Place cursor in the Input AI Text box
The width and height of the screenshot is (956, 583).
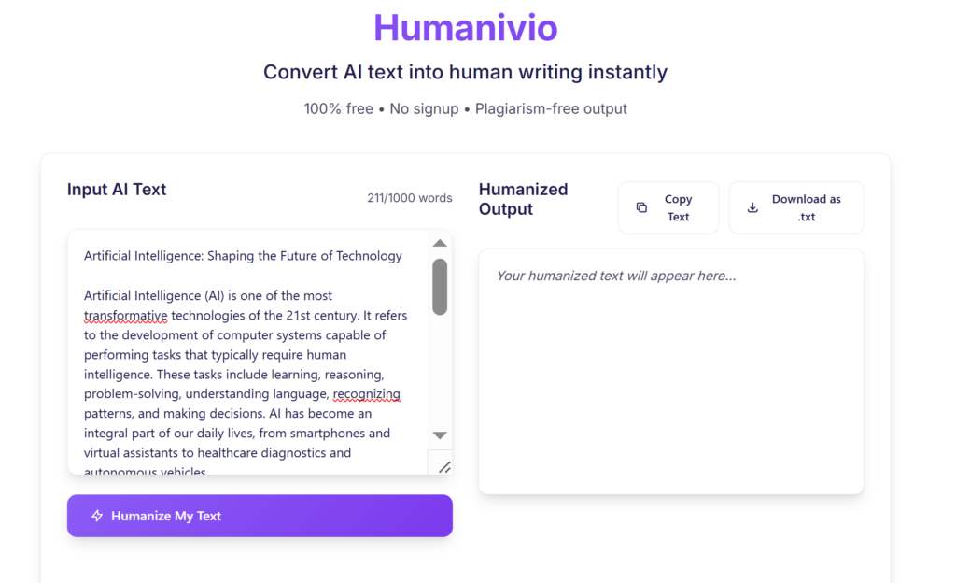point(246,374)
